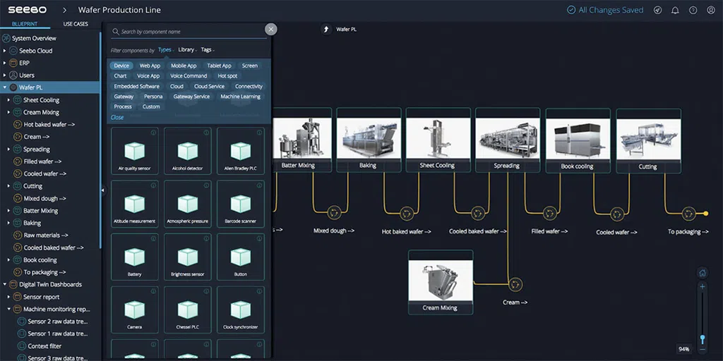Close the component library panel
723x361 pixels.
coord(270,30)
